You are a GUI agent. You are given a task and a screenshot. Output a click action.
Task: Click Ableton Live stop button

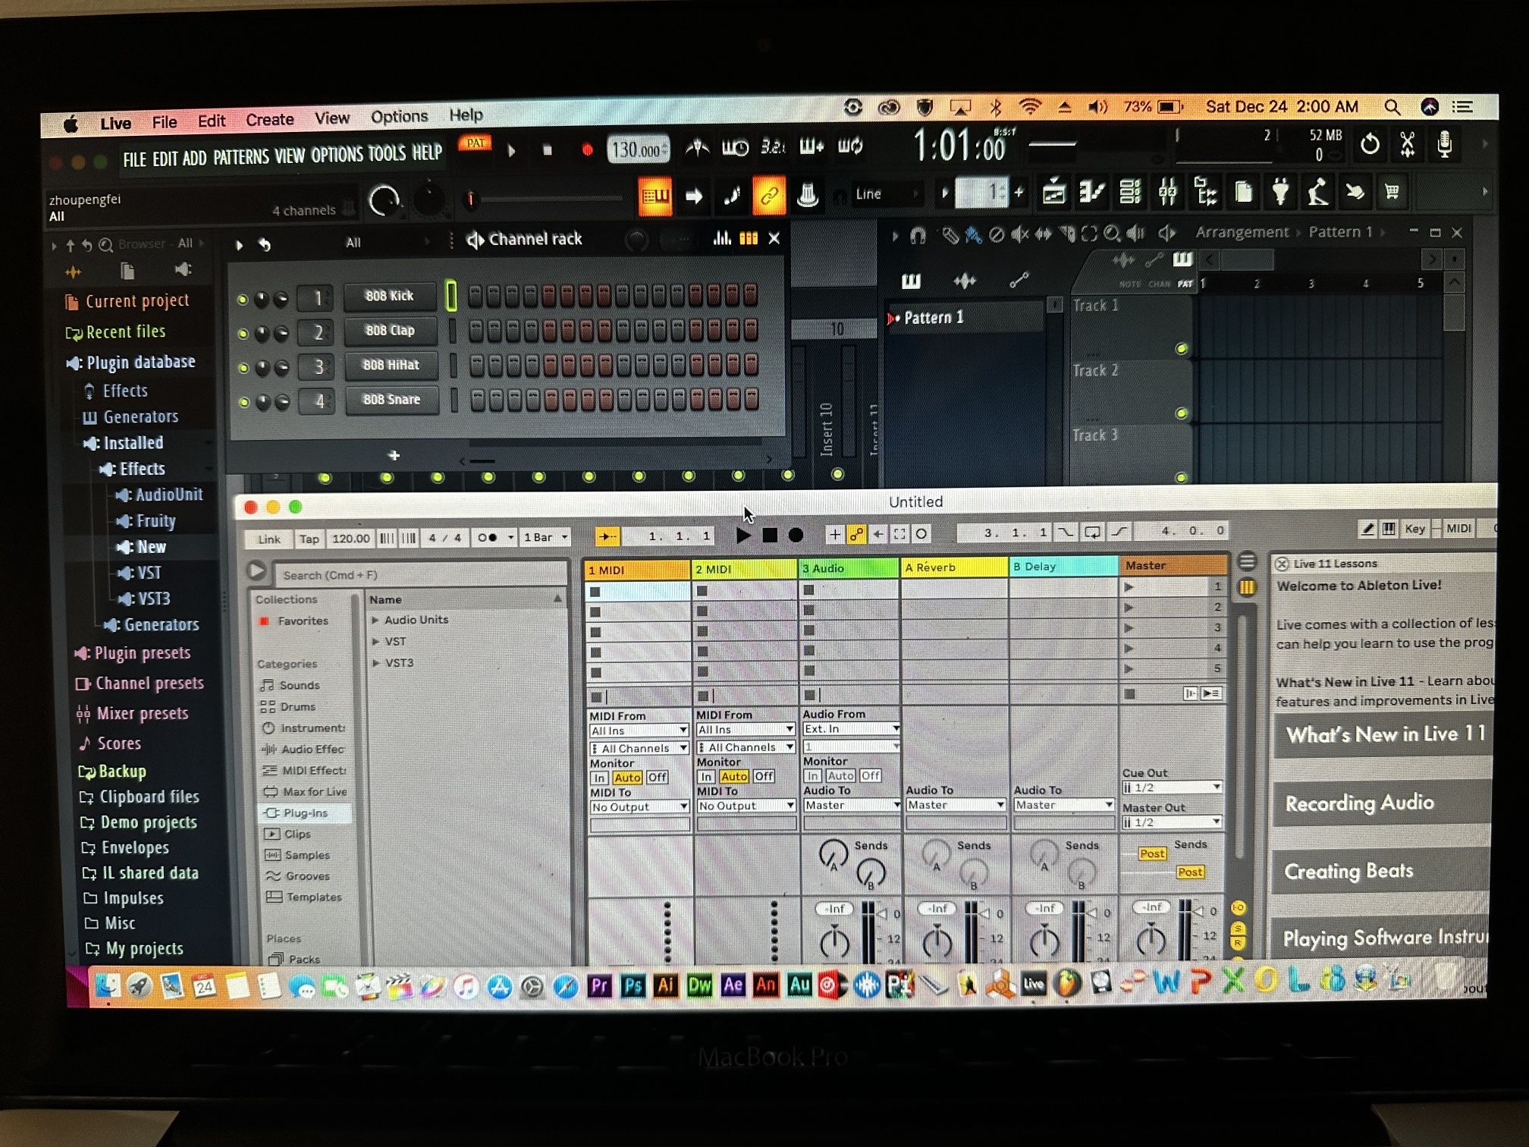click(770, 535)
